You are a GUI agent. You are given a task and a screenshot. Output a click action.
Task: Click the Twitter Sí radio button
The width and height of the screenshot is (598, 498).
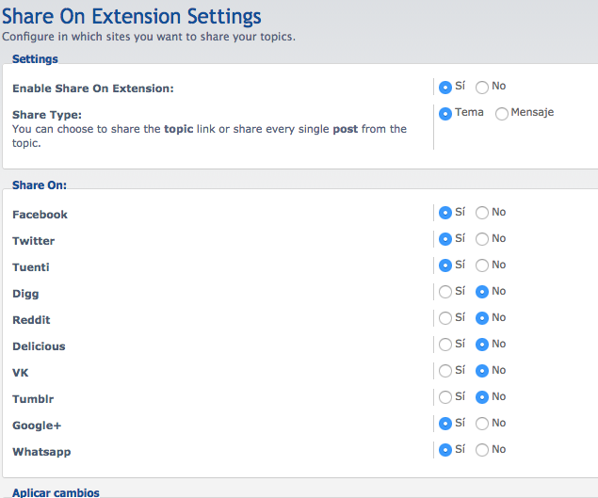[445, 239]
